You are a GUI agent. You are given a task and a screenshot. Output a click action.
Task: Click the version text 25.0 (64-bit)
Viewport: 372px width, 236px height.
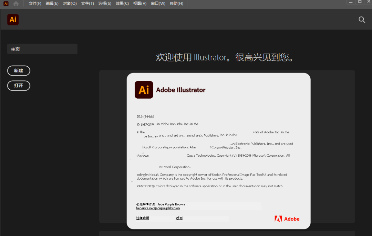145,116
